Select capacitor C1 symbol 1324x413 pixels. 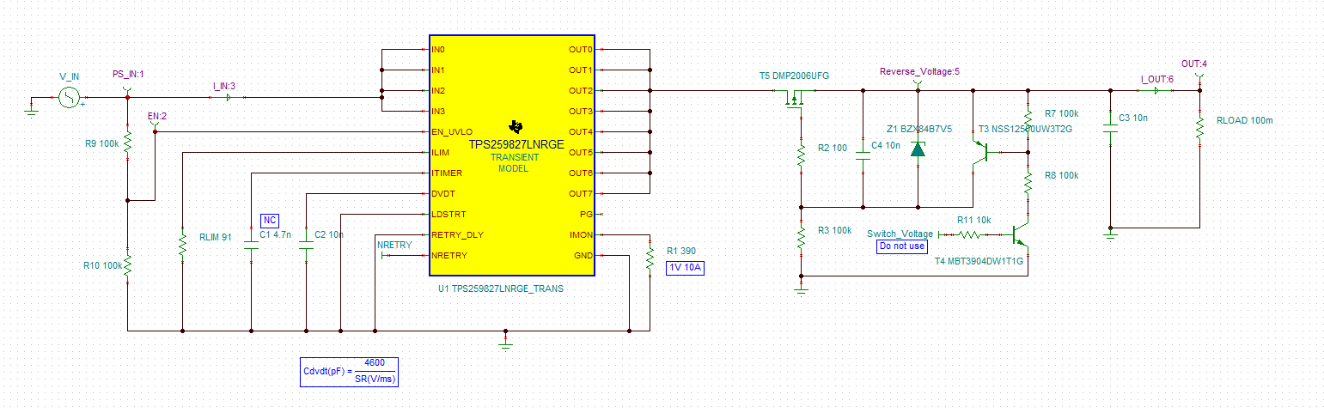point(251,246)
